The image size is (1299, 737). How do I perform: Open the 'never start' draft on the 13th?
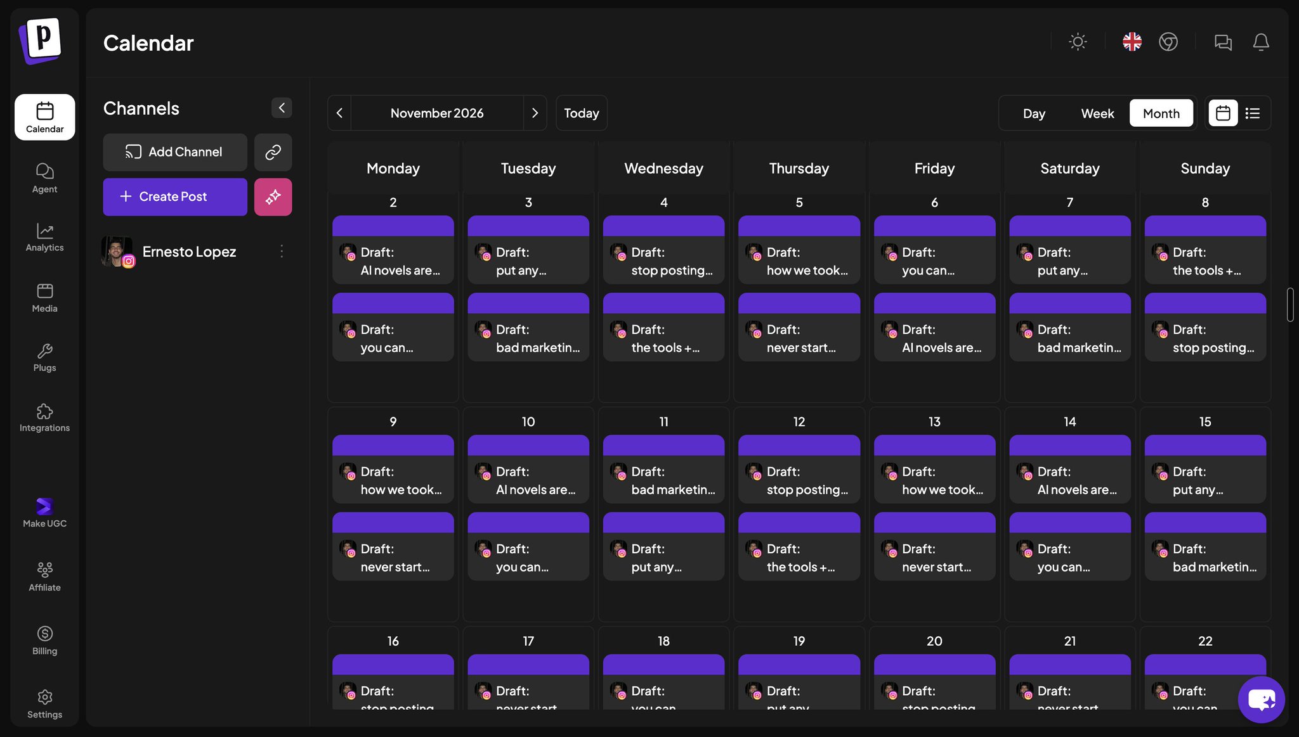pyautogui.click(x=934, y=546)
